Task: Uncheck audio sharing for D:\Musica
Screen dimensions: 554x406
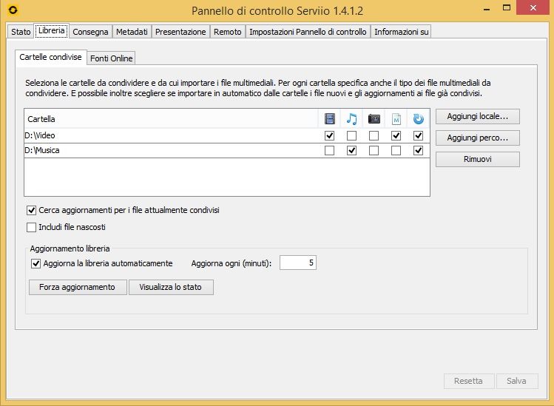Action: 351,151
